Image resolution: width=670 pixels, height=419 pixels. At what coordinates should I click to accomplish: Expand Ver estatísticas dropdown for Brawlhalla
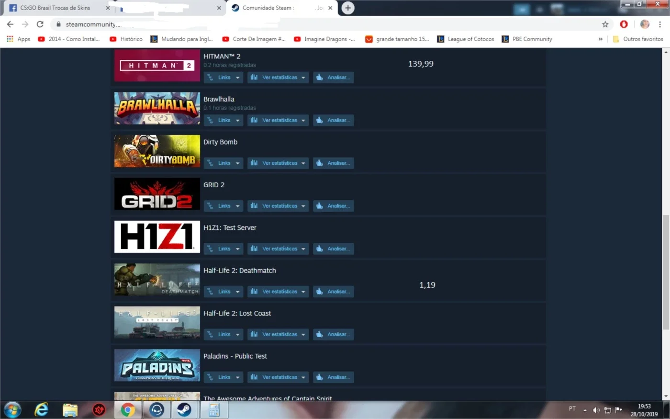278,120
